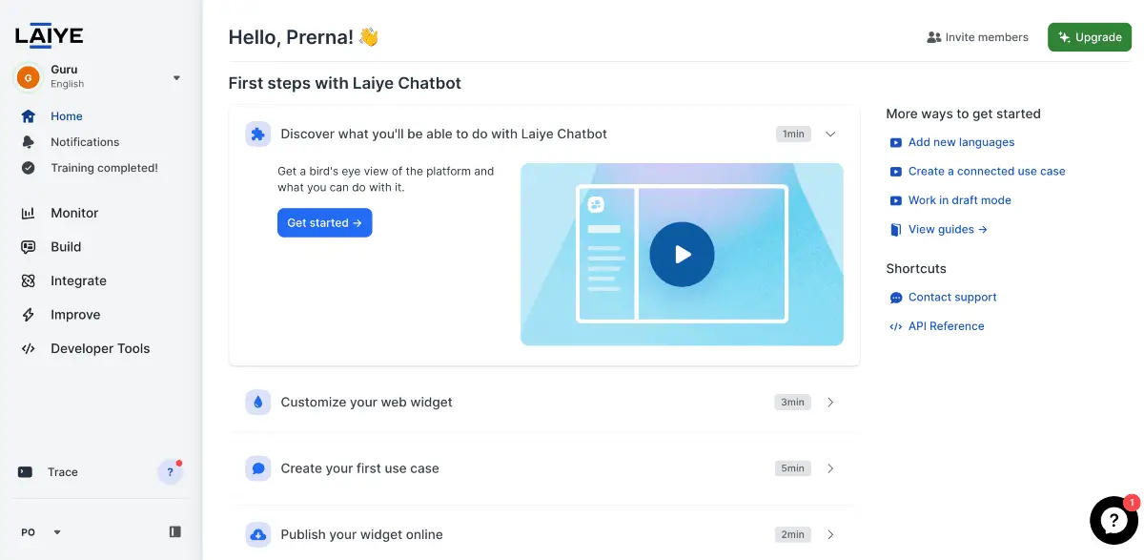Collapse the Discover Laiye Chatbot step
This screenshot has height=560, width=1144.
coord(830,135)
